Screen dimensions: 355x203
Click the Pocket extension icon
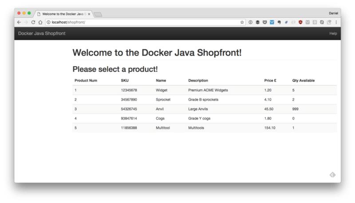(264, 22)
